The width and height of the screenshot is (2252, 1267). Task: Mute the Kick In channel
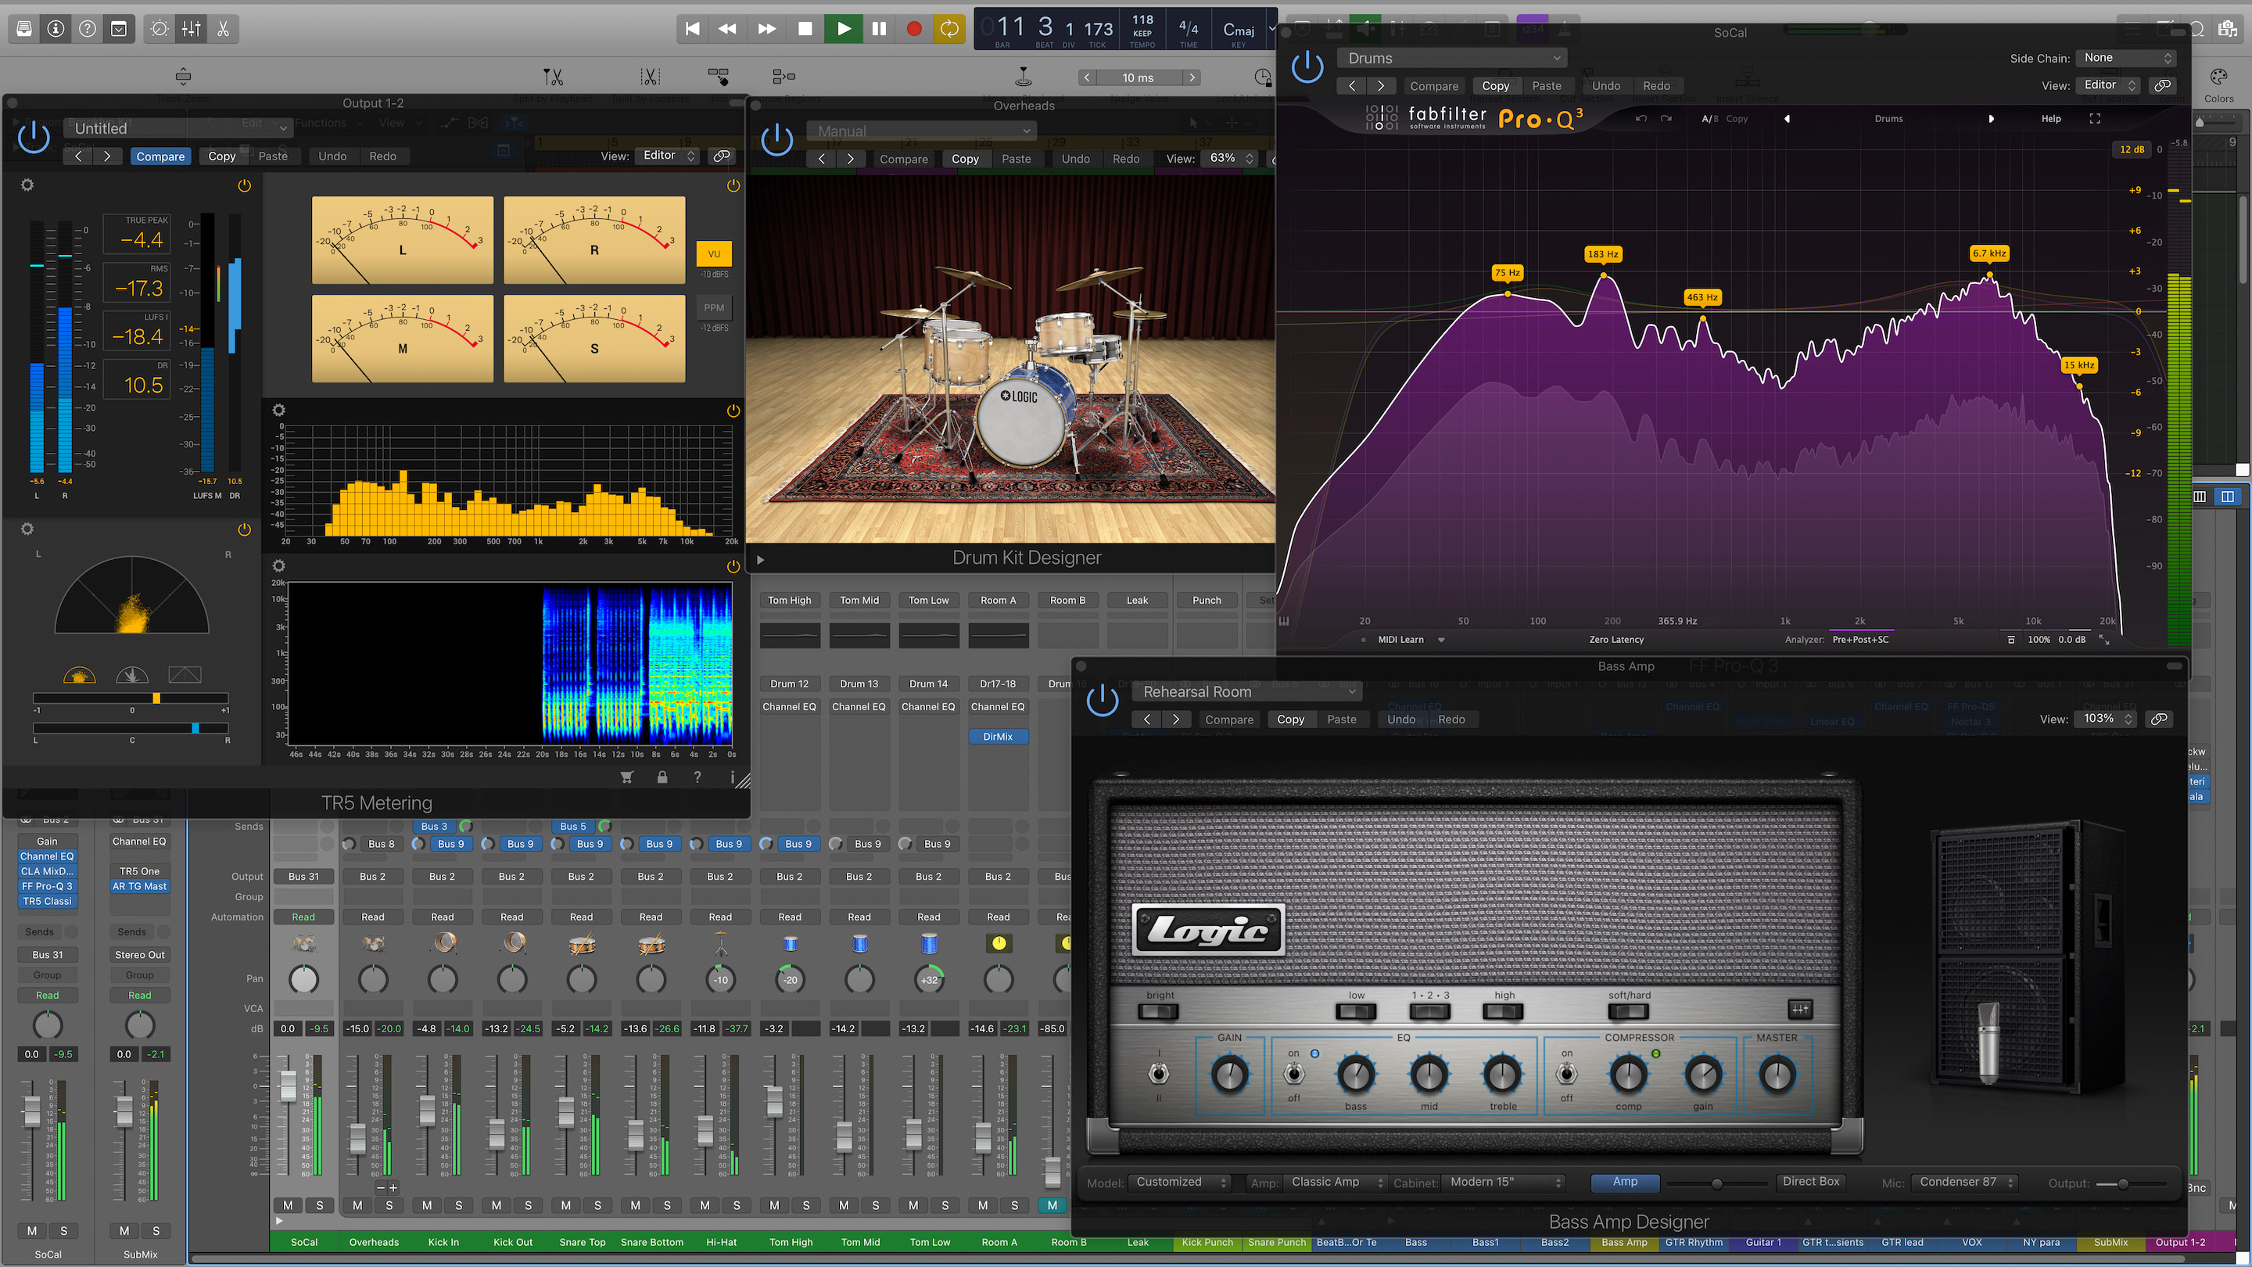click(427, 1205)
